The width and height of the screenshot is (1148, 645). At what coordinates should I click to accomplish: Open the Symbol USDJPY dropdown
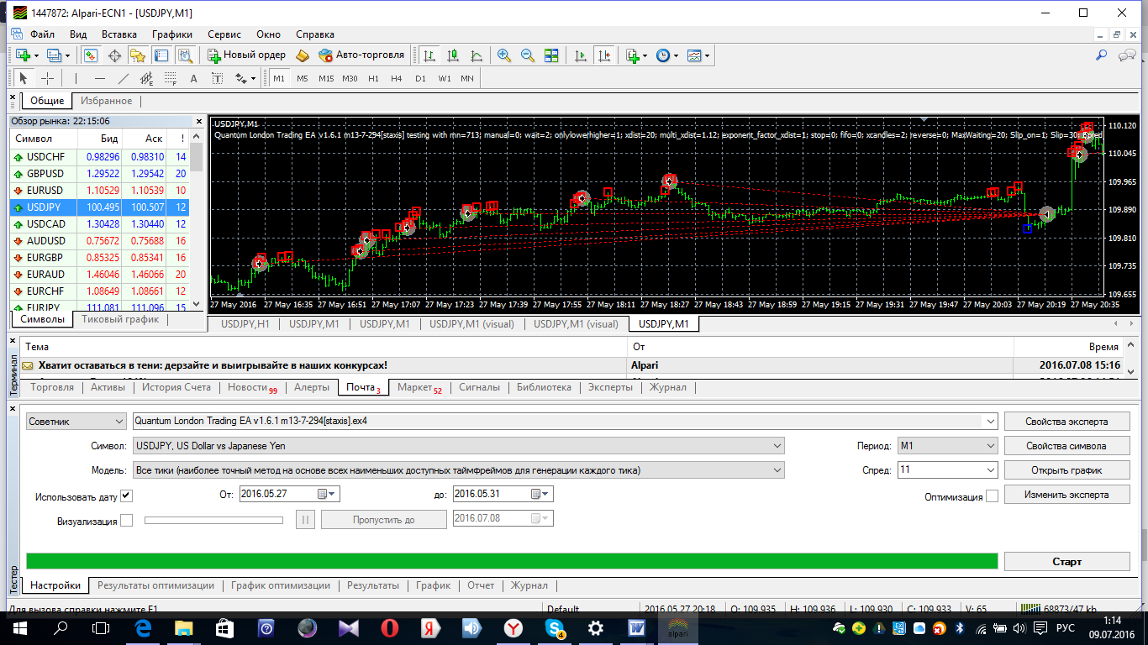(459, 446)
